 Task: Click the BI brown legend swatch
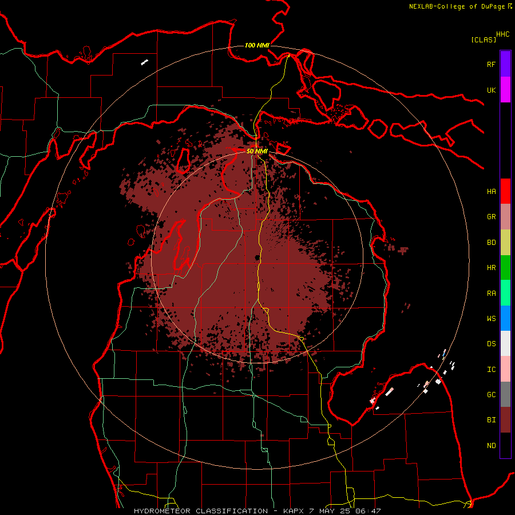coord(505,420)
